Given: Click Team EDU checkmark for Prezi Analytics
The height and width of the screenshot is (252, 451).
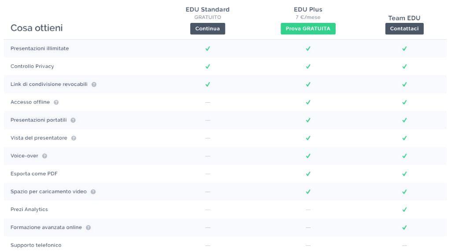Looking at the screenshot, I should (404, 210).
